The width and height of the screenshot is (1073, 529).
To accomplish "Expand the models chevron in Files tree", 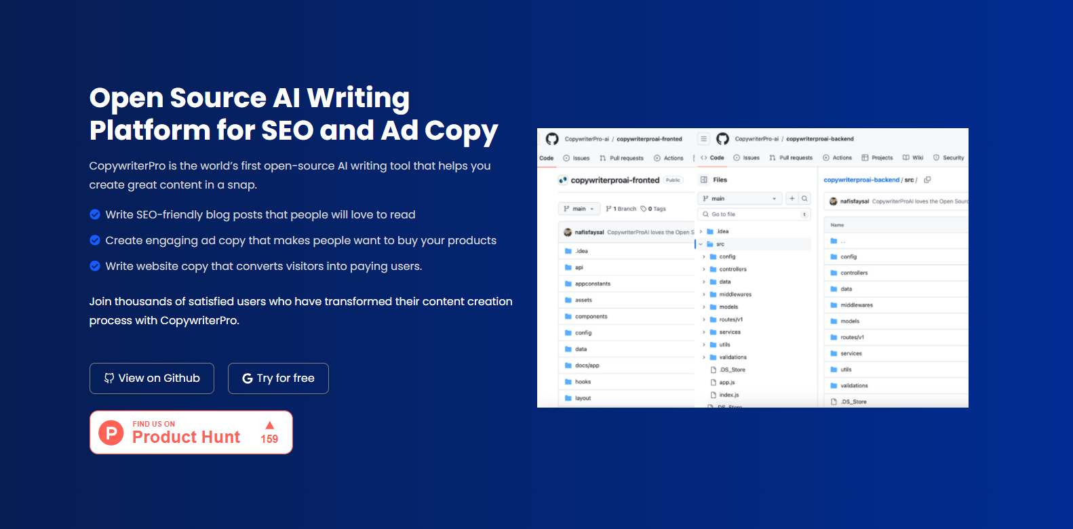I will tap(704, 307).
